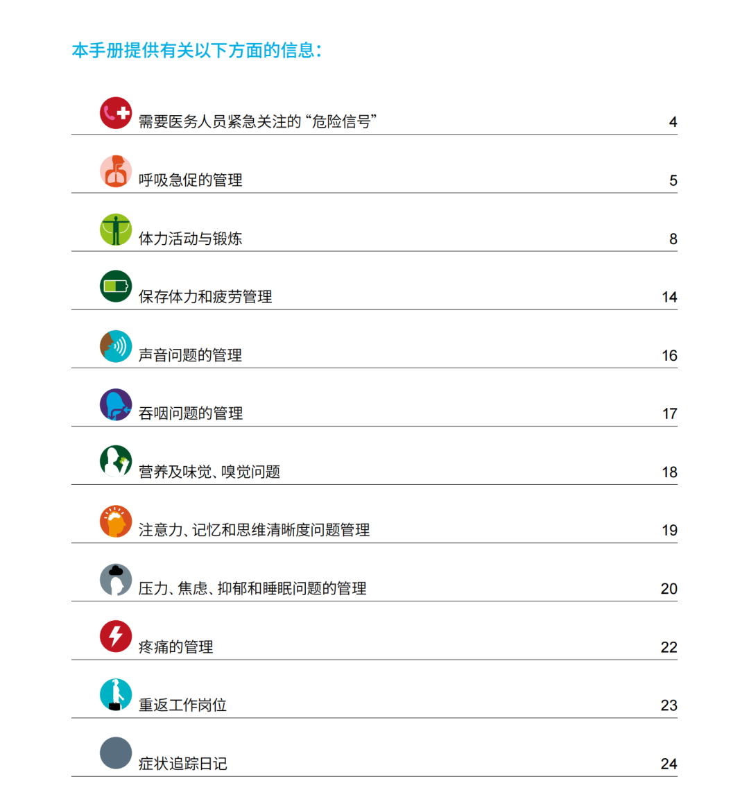Click the teal voice sound-waves icon
The height and width of the screenshot is (797, 749).
[x=115, y=346]
